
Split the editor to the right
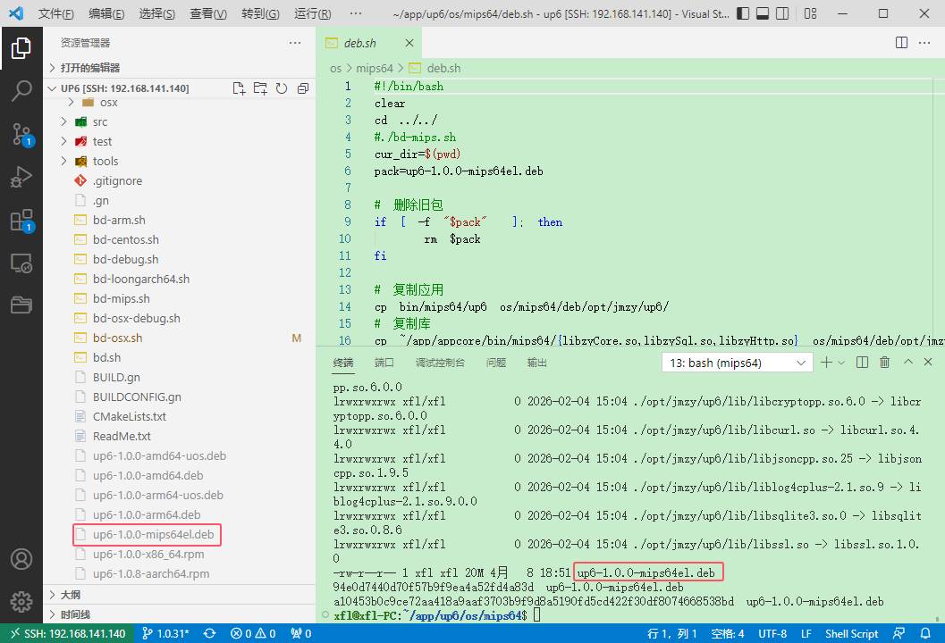click(902, 43)
